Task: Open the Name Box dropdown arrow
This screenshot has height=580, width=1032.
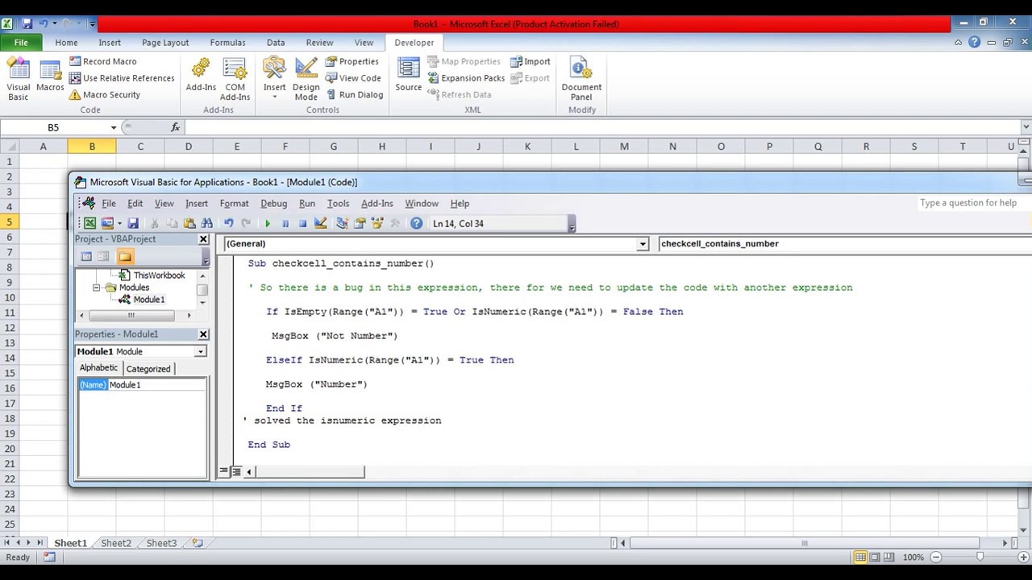Action: tap(114, 127)
